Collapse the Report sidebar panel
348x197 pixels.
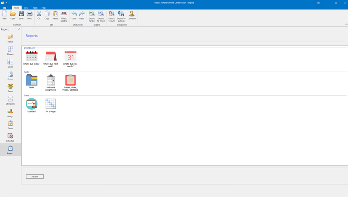pyautogui.click(x=19, y=29)
